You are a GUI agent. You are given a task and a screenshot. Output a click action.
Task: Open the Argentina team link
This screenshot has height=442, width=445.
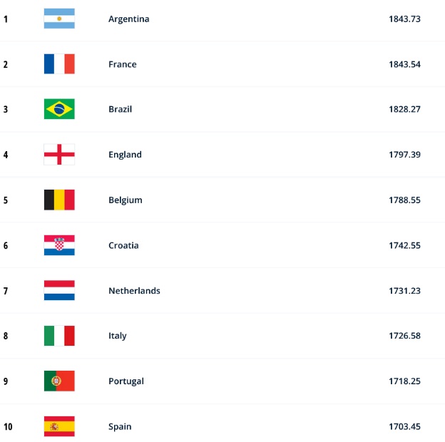(x=129, y=19)
